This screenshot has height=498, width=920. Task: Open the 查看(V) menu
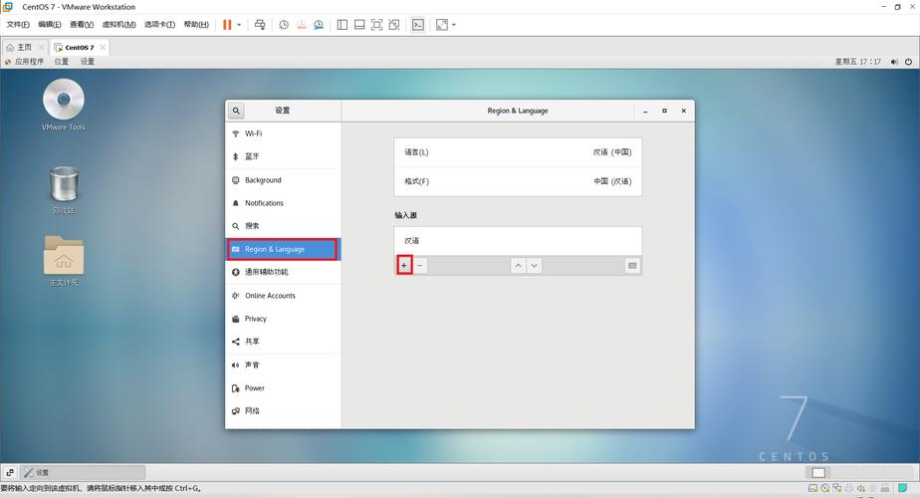[82, 25]
